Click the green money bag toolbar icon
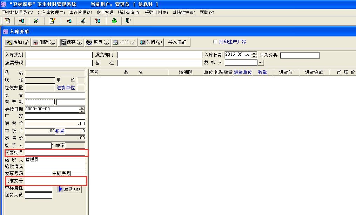 pos(114,21)
